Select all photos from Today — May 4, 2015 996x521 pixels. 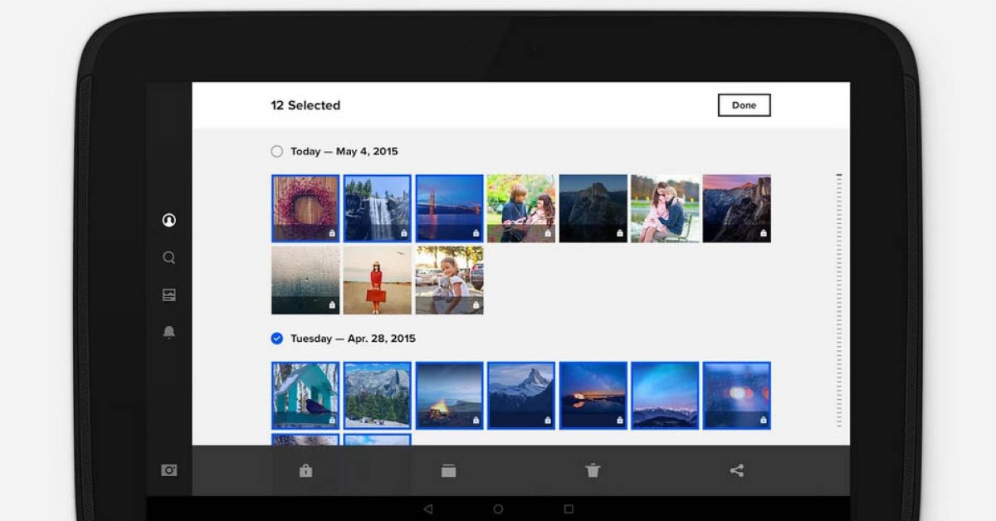(x=277, y=152)
